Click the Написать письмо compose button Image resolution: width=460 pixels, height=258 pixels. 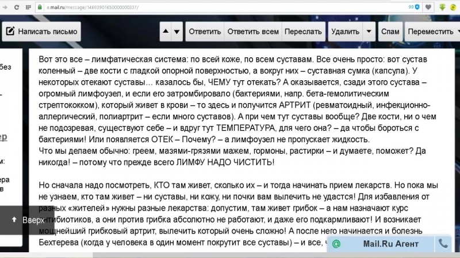tap(41, 32)
